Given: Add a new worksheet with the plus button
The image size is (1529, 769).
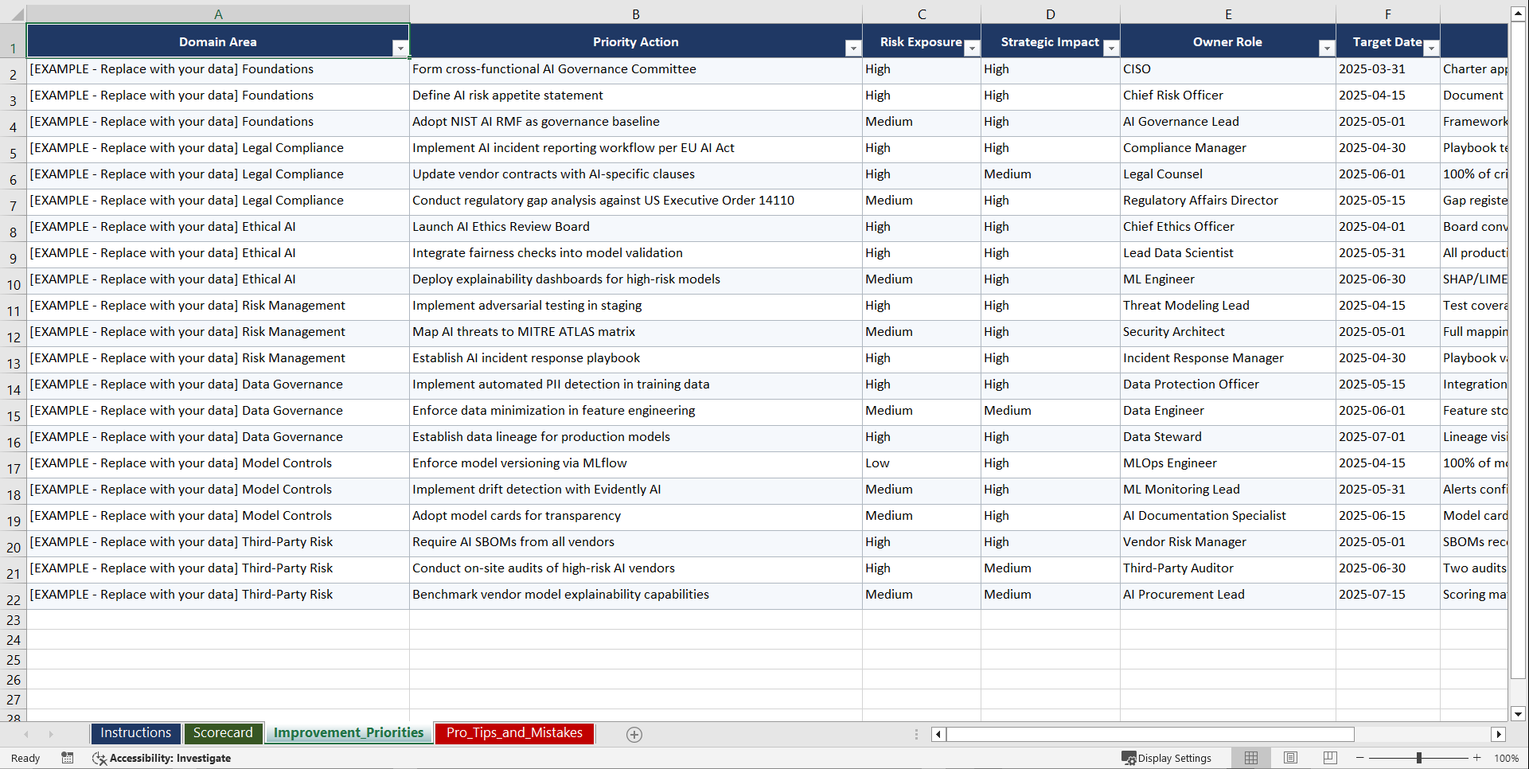Looking at the screenshot, I should pyautogui.click(x=634, y=734).
